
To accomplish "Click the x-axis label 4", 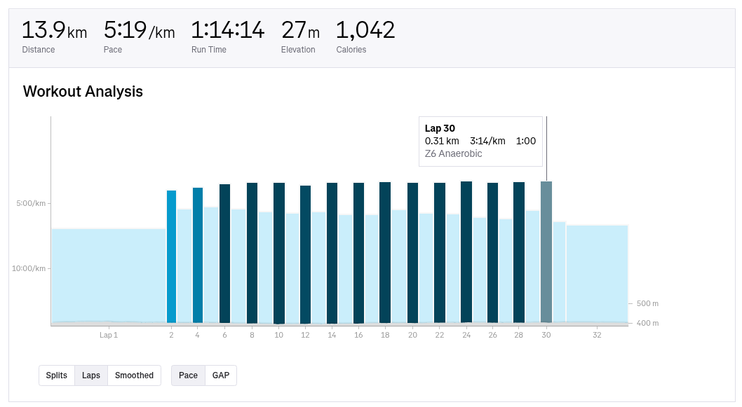I will coord(197,335).
